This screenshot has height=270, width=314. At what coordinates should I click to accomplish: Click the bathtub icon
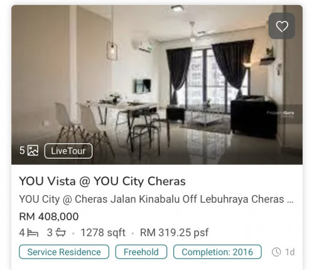(61, 232)
